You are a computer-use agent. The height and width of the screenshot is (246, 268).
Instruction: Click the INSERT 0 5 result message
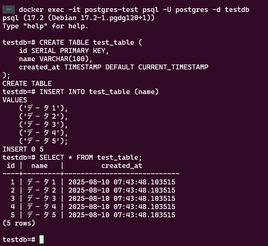point(23,149)
